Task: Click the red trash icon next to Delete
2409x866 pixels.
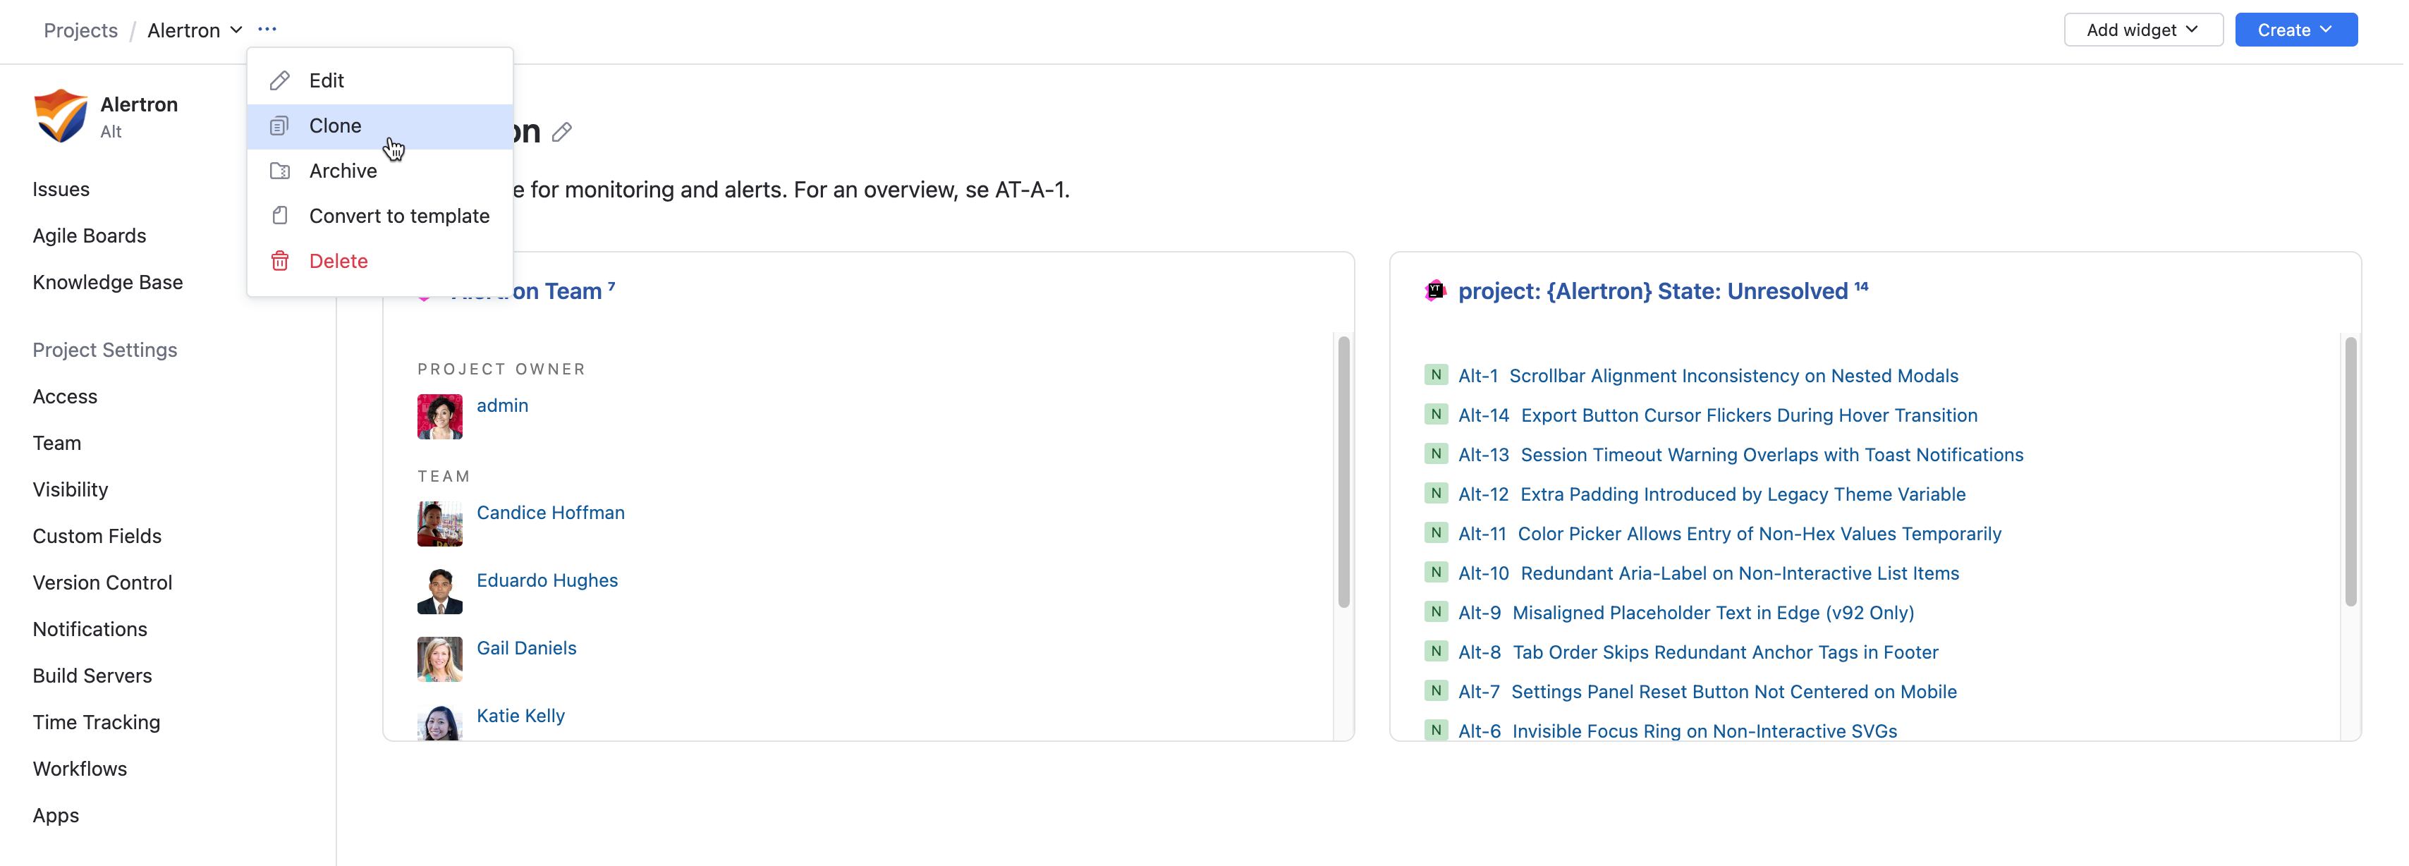Action: point(279,261)
